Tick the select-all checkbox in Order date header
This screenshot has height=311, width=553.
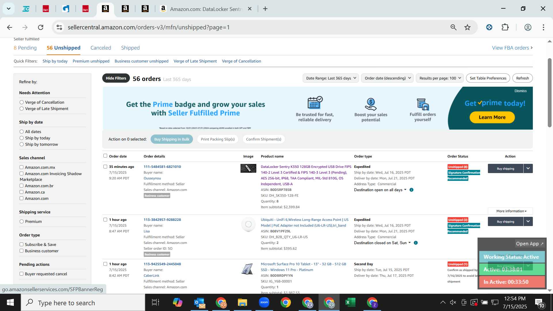(x=105, y=156)
